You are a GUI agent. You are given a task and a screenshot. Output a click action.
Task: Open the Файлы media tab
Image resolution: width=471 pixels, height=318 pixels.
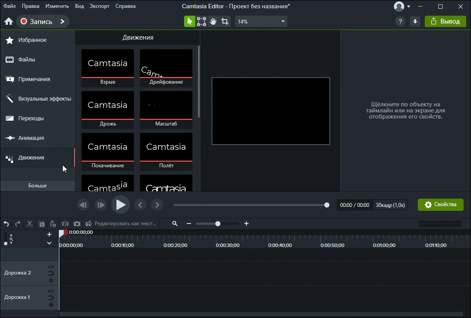coord(38,59)
